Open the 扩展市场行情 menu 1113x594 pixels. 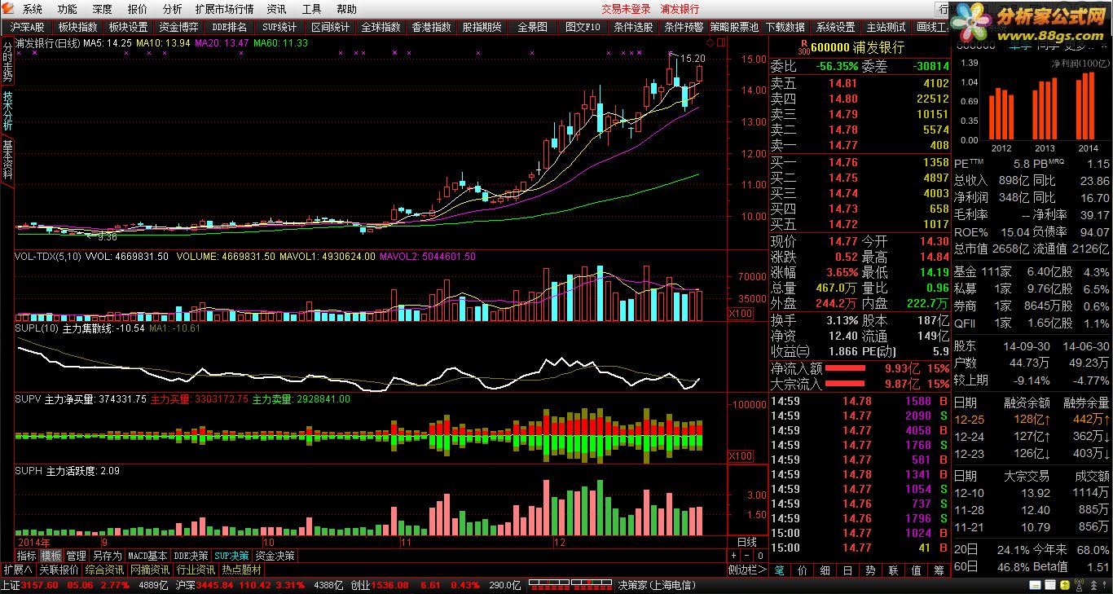click(x=224, y=9)
